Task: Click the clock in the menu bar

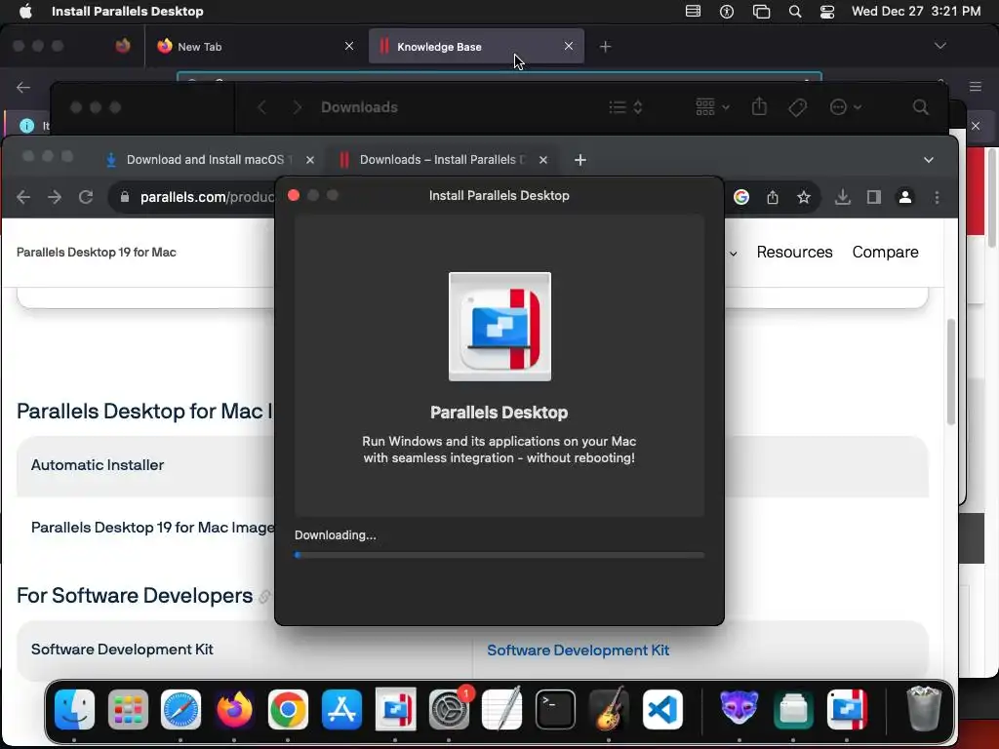Action: tap(915, 12)
